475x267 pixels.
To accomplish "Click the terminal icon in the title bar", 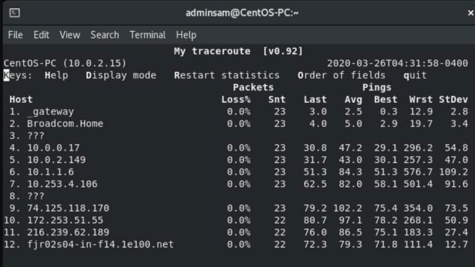I will 15,12.
